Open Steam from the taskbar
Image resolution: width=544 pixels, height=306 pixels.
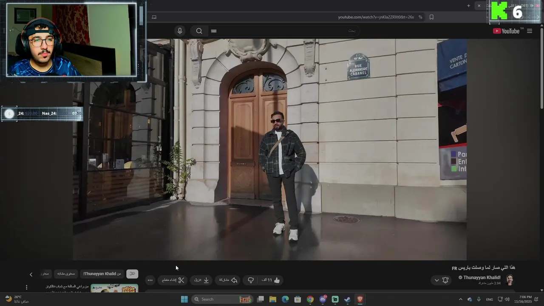(x=347, y=299)
